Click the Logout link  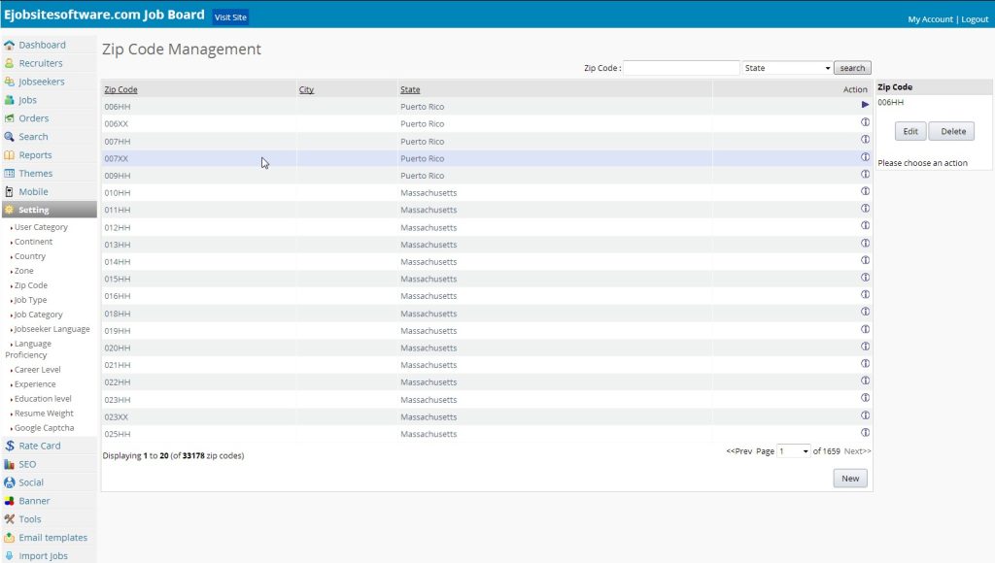coord(975,19)
